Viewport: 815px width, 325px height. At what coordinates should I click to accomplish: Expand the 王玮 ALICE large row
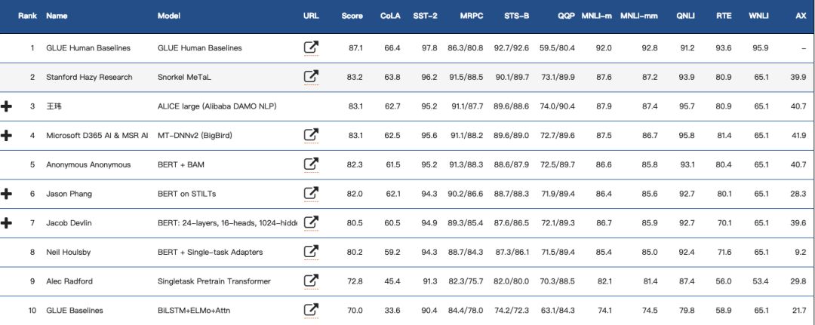pyautogui.click(x=7, y=106)
